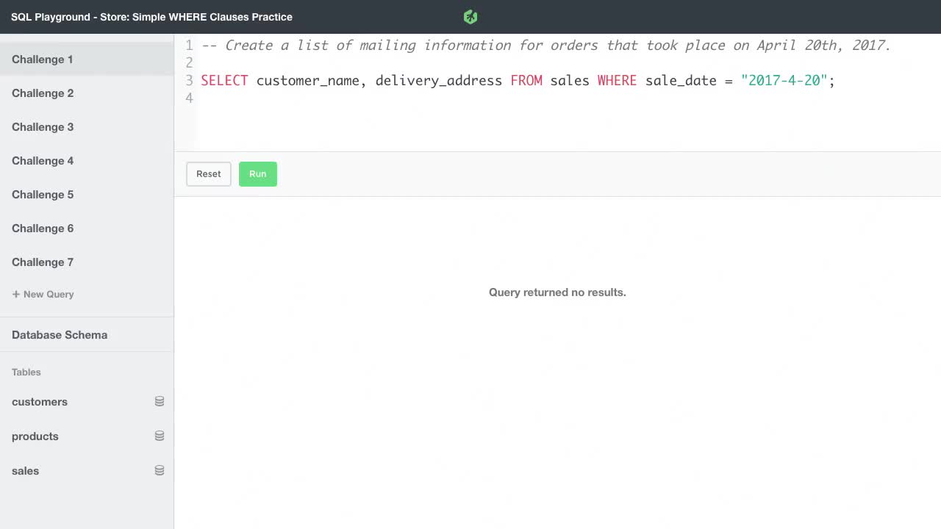
Task: Open the customers table database icon
Action: pos(160,401)
